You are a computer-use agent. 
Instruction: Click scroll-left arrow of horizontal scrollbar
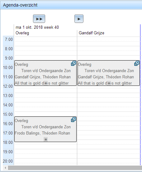5,168
